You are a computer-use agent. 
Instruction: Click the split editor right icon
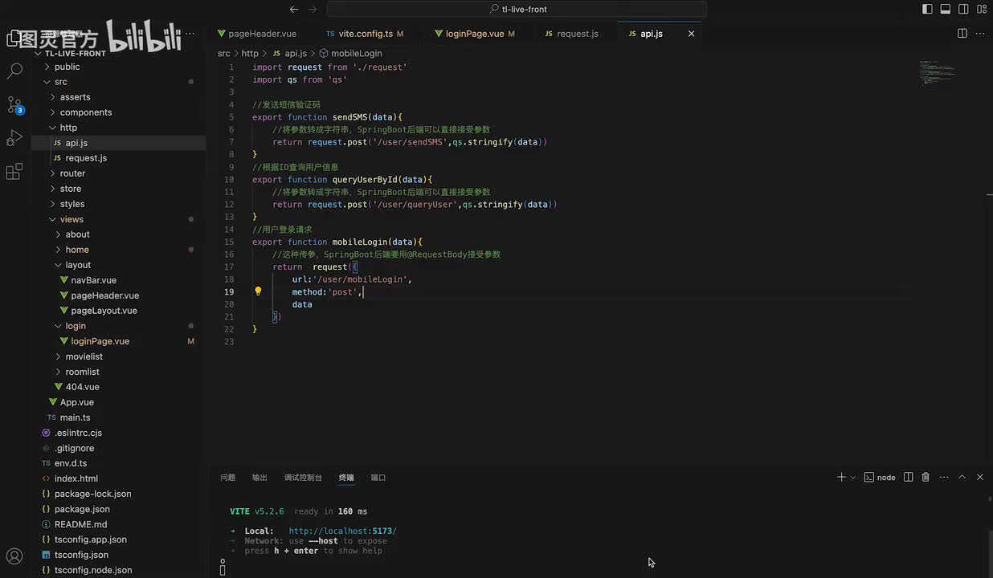pyautogui.click(x=962, y=34)
